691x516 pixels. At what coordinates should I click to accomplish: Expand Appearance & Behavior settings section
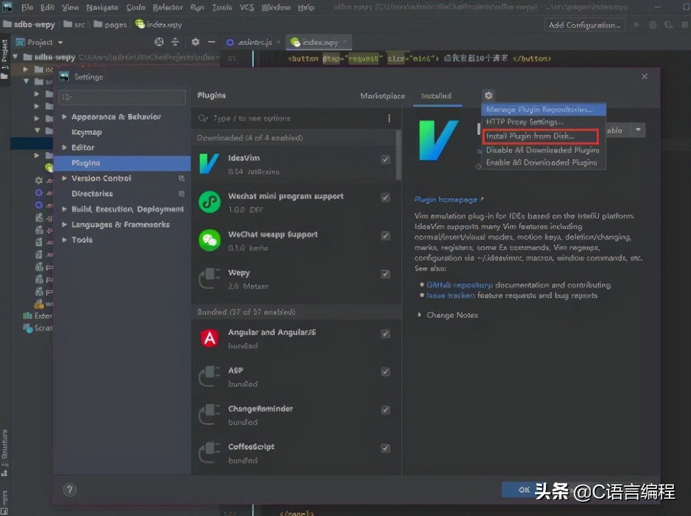pos(64,117)
